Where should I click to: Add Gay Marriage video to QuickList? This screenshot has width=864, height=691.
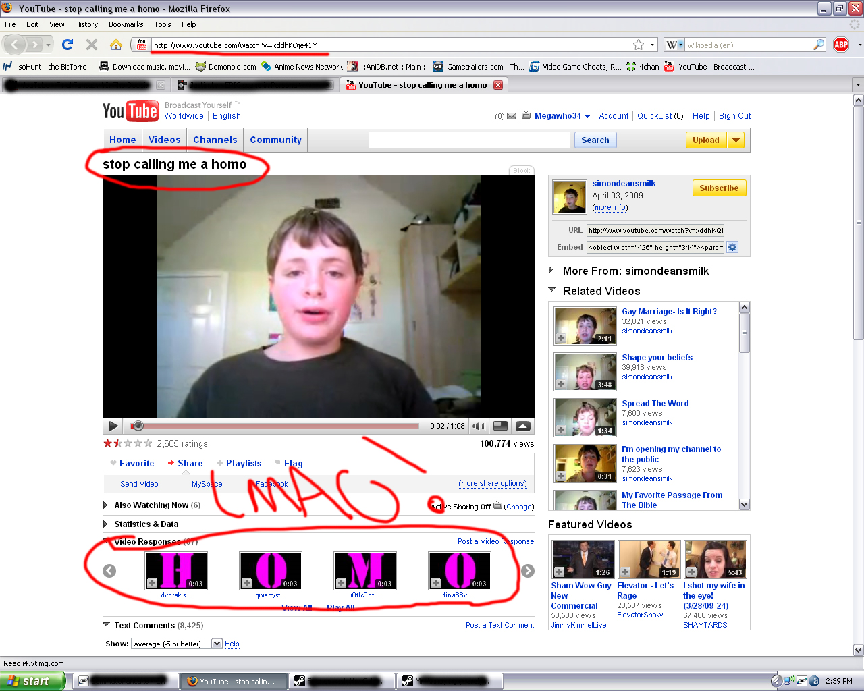[561, 338]
